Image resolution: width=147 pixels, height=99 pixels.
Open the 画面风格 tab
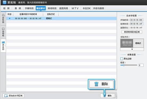click(63, 8)
